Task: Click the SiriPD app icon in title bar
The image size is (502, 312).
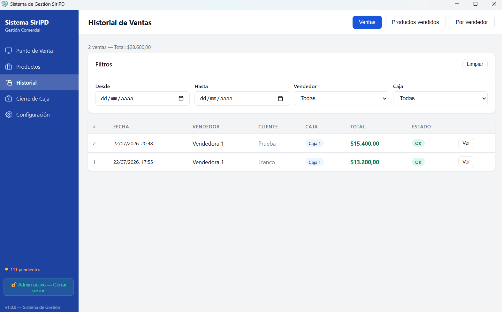Action: [5, 4]
